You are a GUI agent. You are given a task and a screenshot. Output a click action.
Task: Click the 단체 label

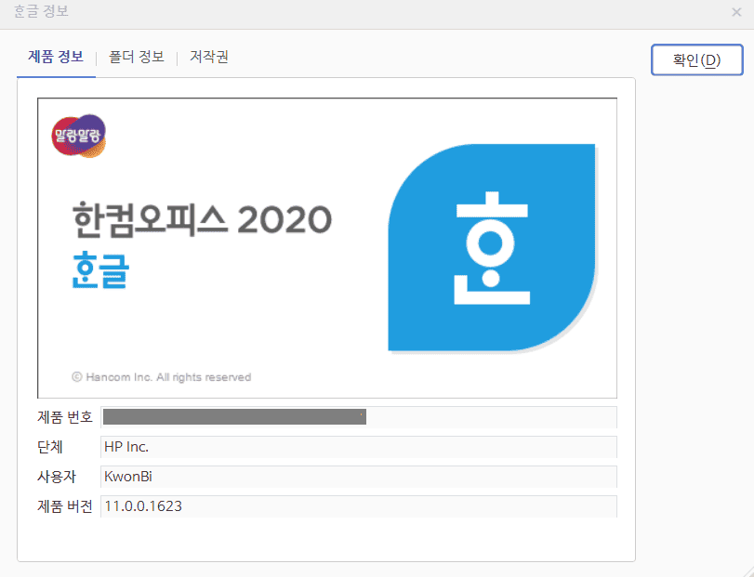[50, 447]
